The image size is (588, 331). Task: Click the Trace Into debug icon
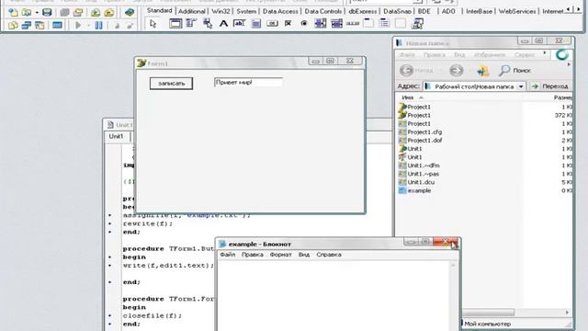point(117,26)
